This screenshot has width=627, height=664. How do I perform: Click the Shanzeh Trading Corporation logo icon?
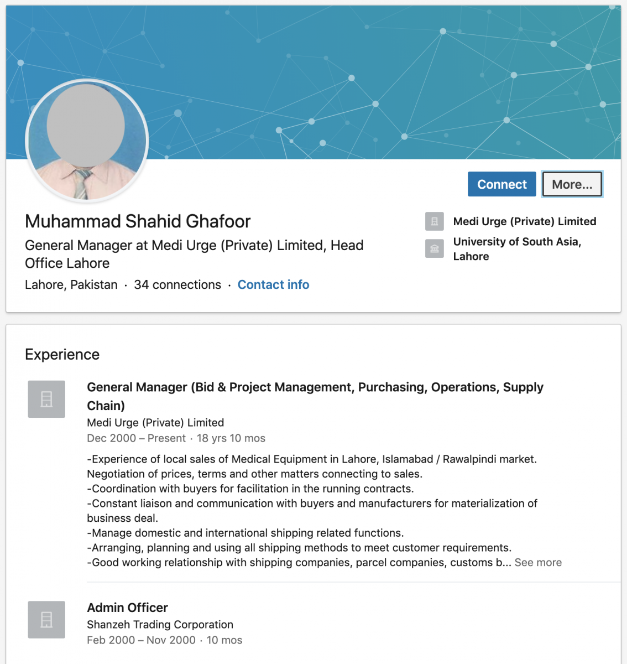pyautogui.click(x=46, y=620)
